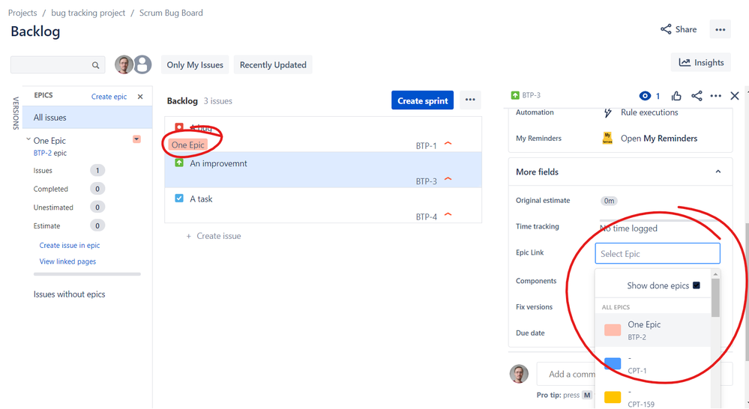Filter by Recently Updated

(x=273, y=65)
